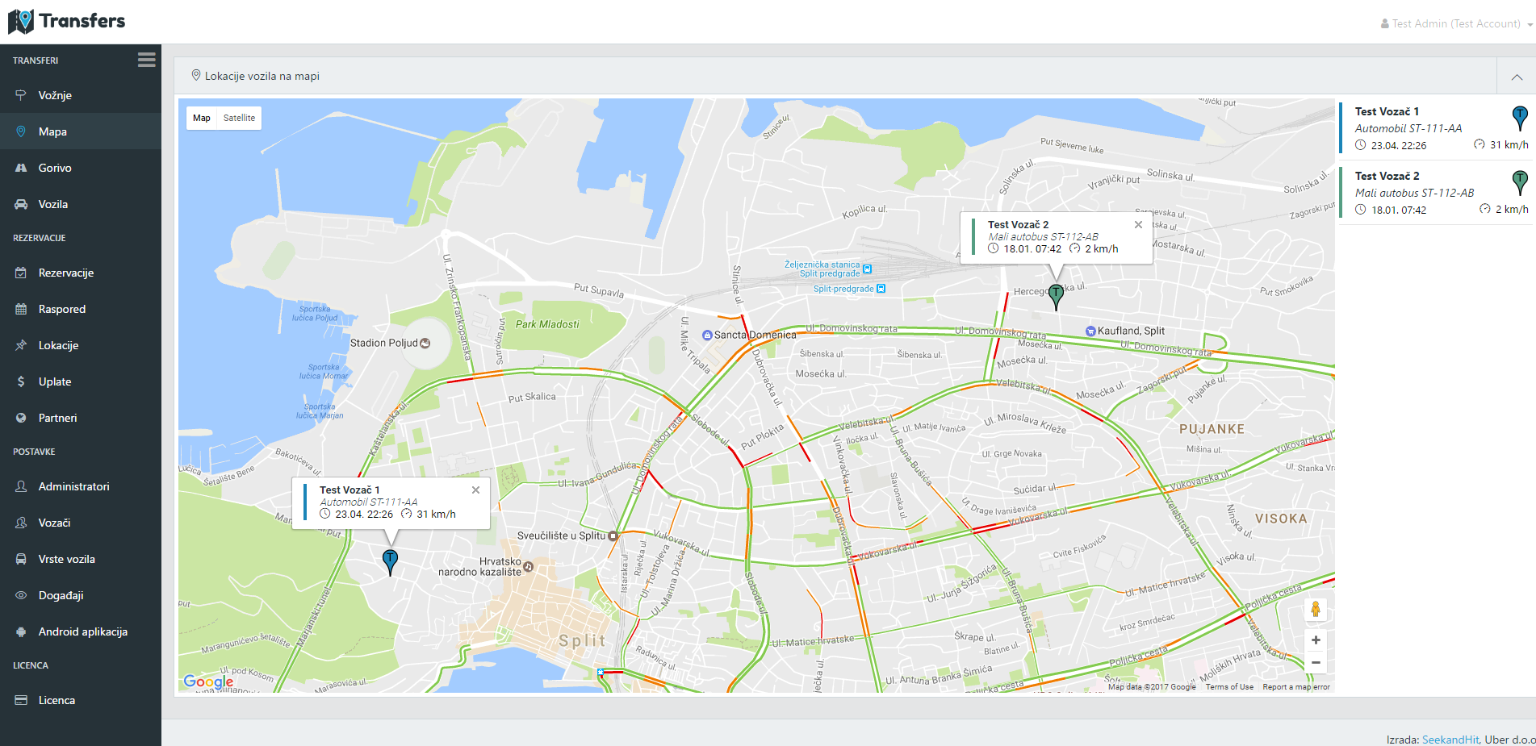Screen dimensions: 1536x746
Task: Click the green Test Vozač 2 map marker
Action: [x=1056, y=296]
